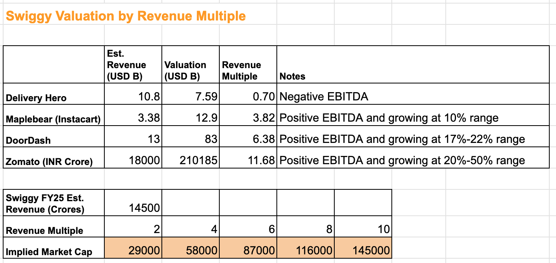556x263 pixels.
Task: Select the 'Revenue Multiple' column header cell
Action: tap(248, 65)
